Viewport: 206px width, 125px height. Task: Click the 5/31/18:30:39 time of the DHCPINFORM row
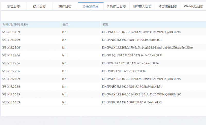pos(11,40)
